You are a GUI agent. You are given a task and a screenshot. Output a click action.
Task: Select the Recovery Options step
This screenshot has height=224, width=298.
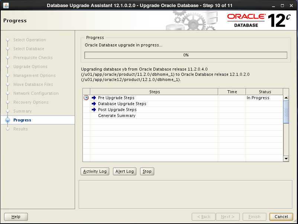click(31, 102)
